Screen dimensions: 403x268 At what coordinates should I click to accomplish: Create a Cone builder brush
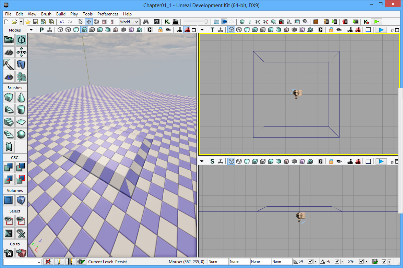21,98
